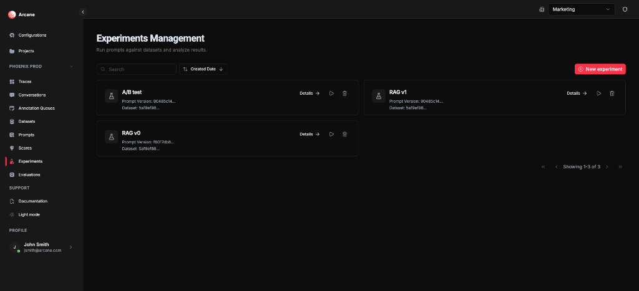
Task: Create a New experiment
Action: (600, 69)
